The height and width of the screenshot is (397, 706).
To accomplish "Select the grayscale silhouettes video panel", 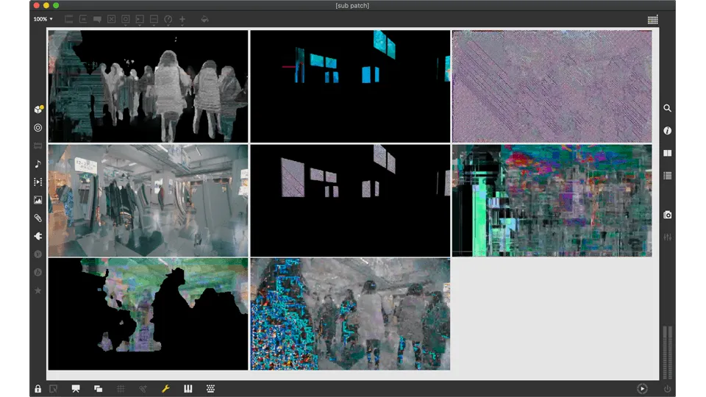I will pyautogui.click(x=148, y=87).
